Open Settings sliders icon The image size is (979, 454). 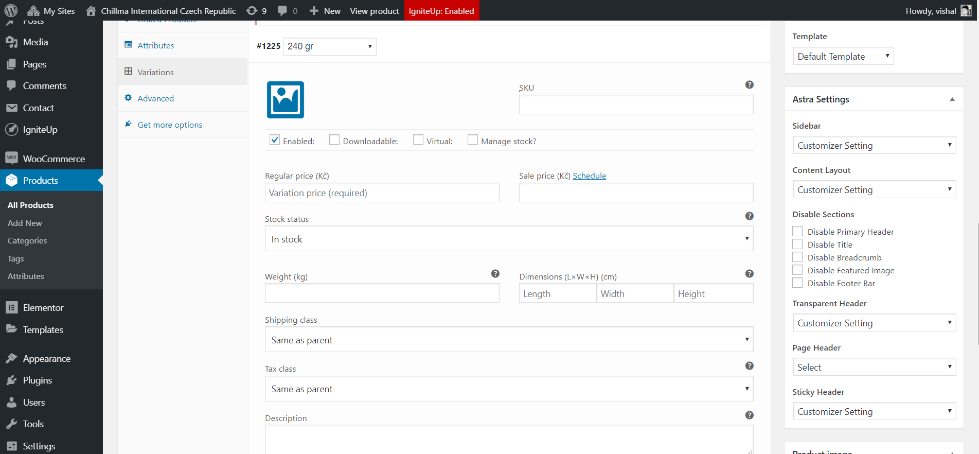12,446
